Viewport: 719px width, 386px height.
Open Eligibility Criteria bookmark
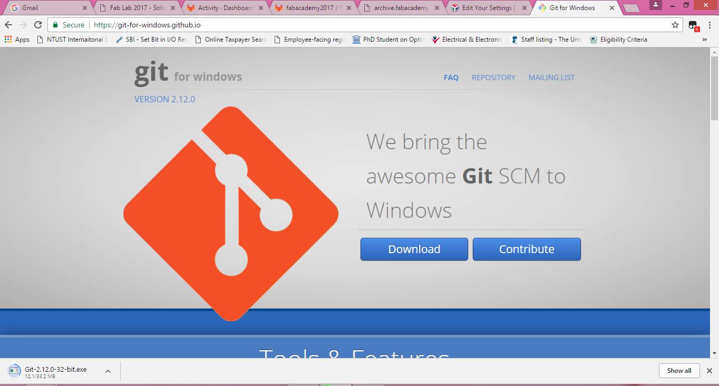618,40
